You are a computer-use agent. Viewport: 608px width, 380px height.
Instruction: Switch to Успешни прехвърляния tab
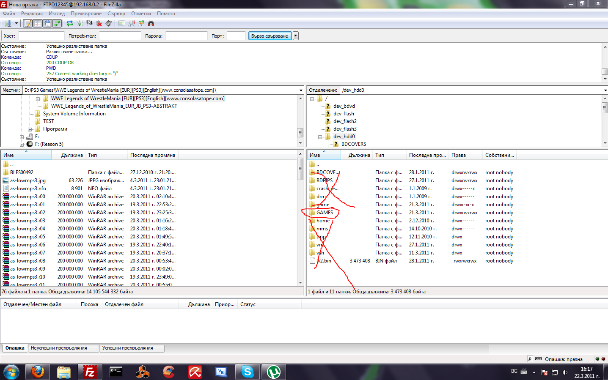(x=132, y=348)
